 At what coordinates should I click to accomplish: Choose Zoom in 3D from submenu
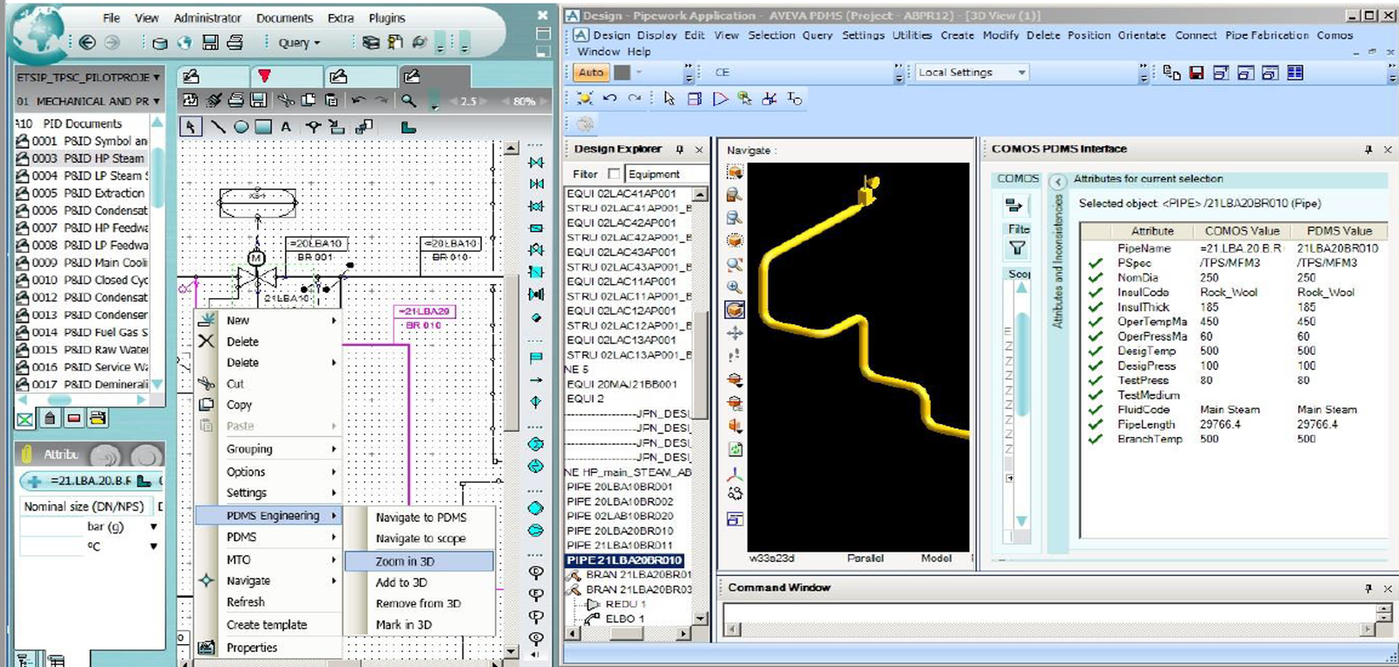(405, 561)
